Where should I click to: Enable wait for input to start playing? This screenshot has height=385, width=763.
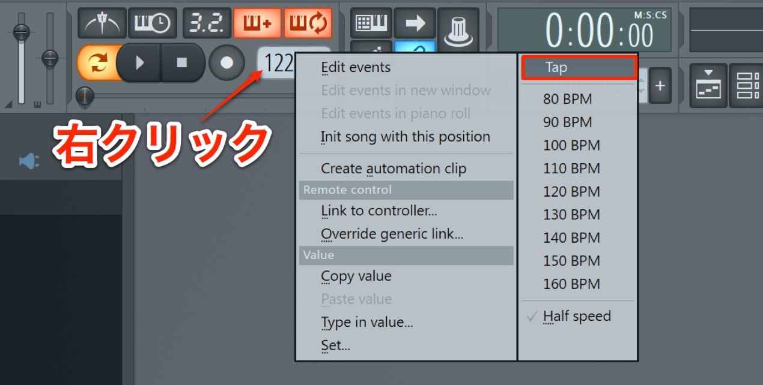pos(153,23)
